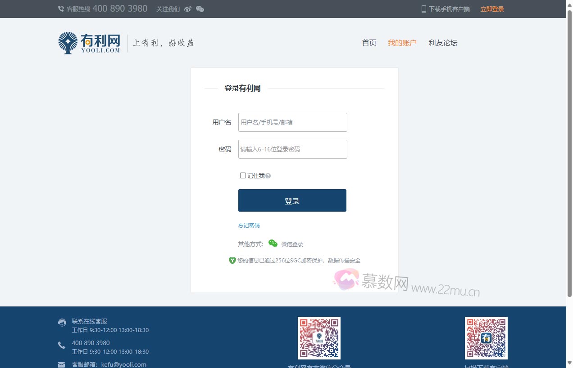Go to 利友论坛 forum
Screen dimensions: 573x368
tap(443, 43)
